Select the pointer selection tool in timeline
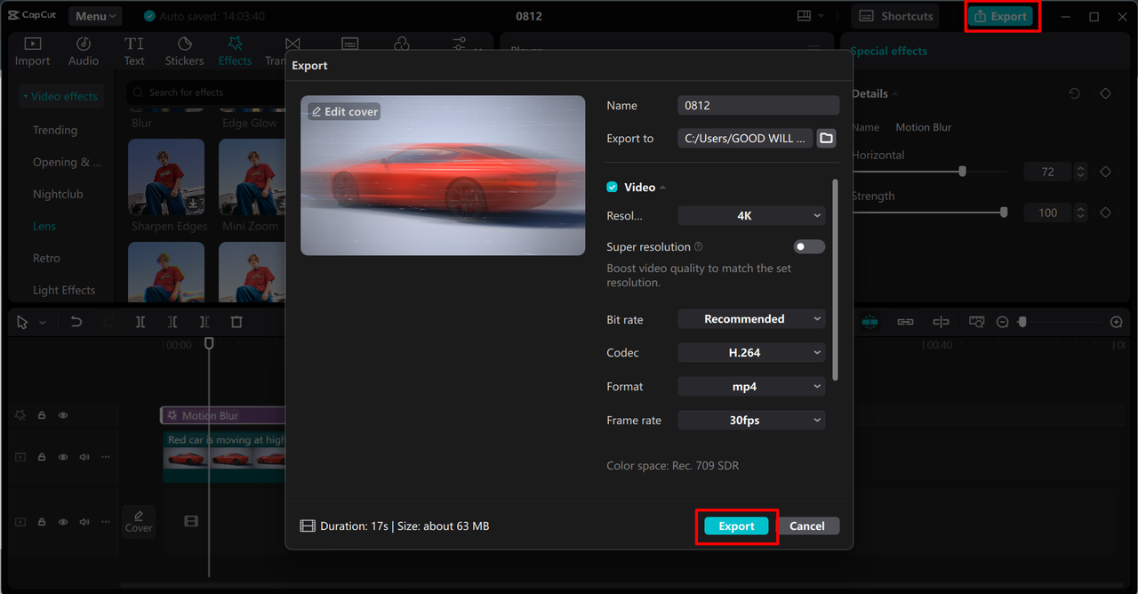This screenshot has width=1138, height=594. click(23, 322)
